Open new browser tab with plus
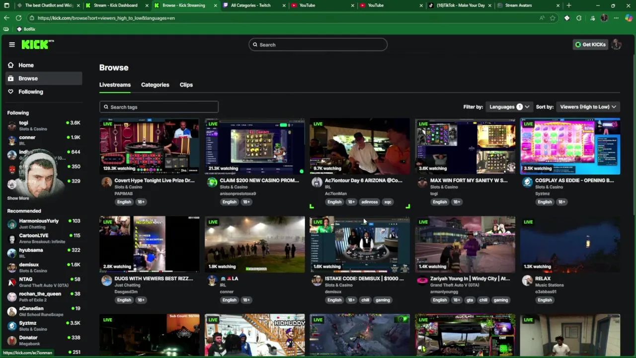 (x=569, y=5)
